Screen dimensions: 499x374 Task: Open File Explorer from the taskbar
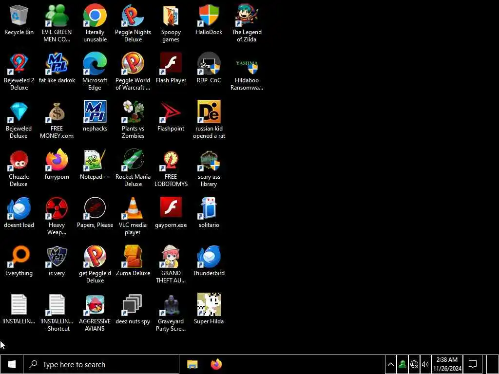pyautogui.click(x=192, y=364)
